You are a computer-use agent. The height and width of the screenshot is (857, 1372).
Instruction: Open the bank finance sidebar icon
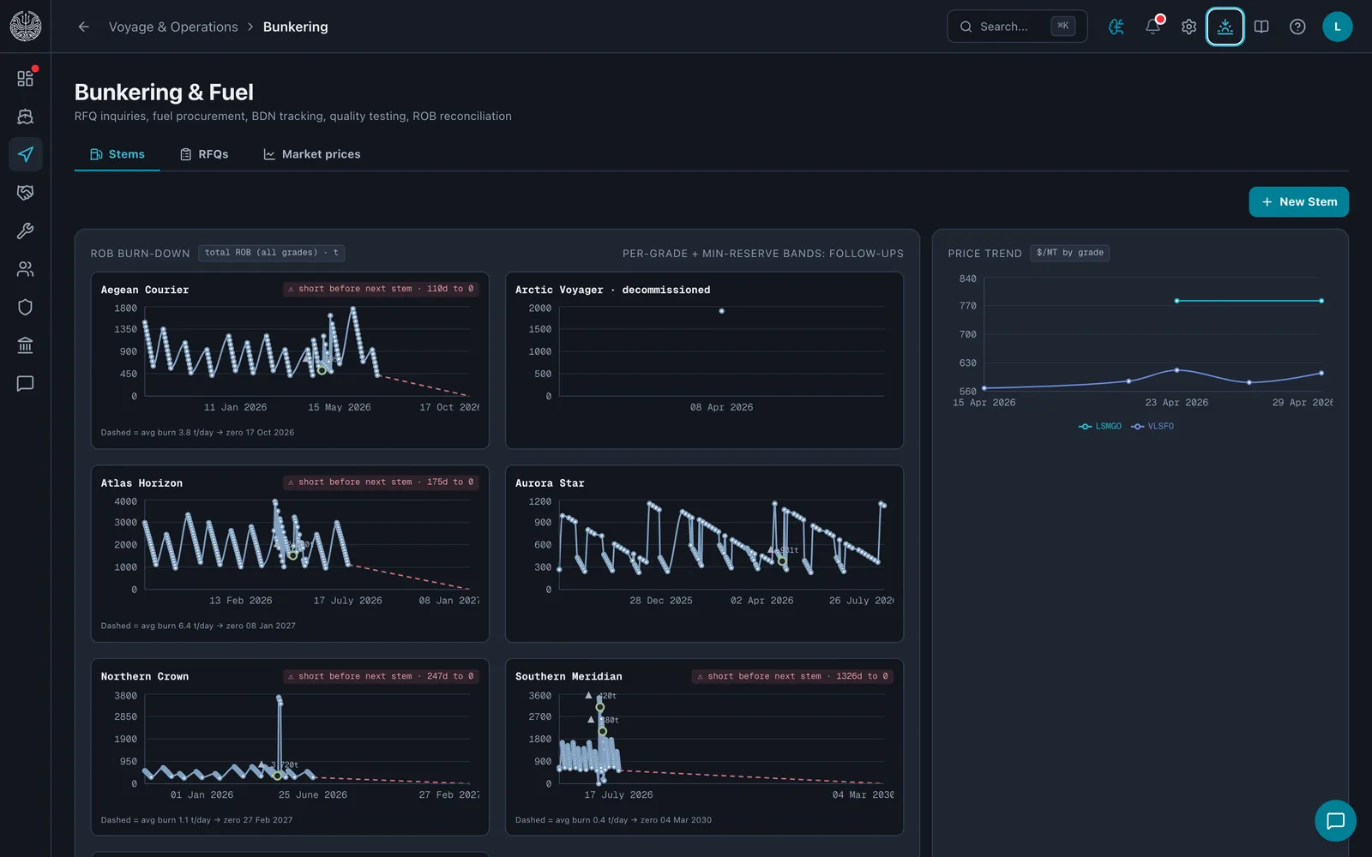(25, 345)
